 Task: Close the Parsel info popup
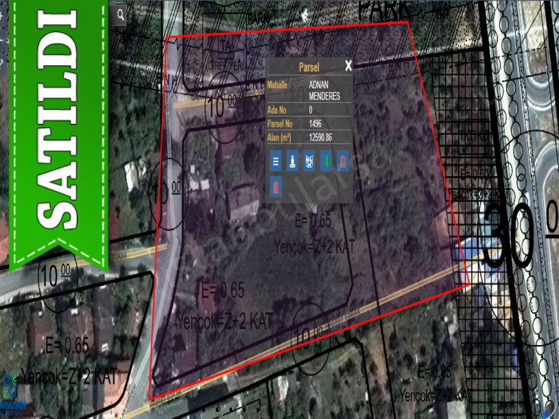(348, 66)
